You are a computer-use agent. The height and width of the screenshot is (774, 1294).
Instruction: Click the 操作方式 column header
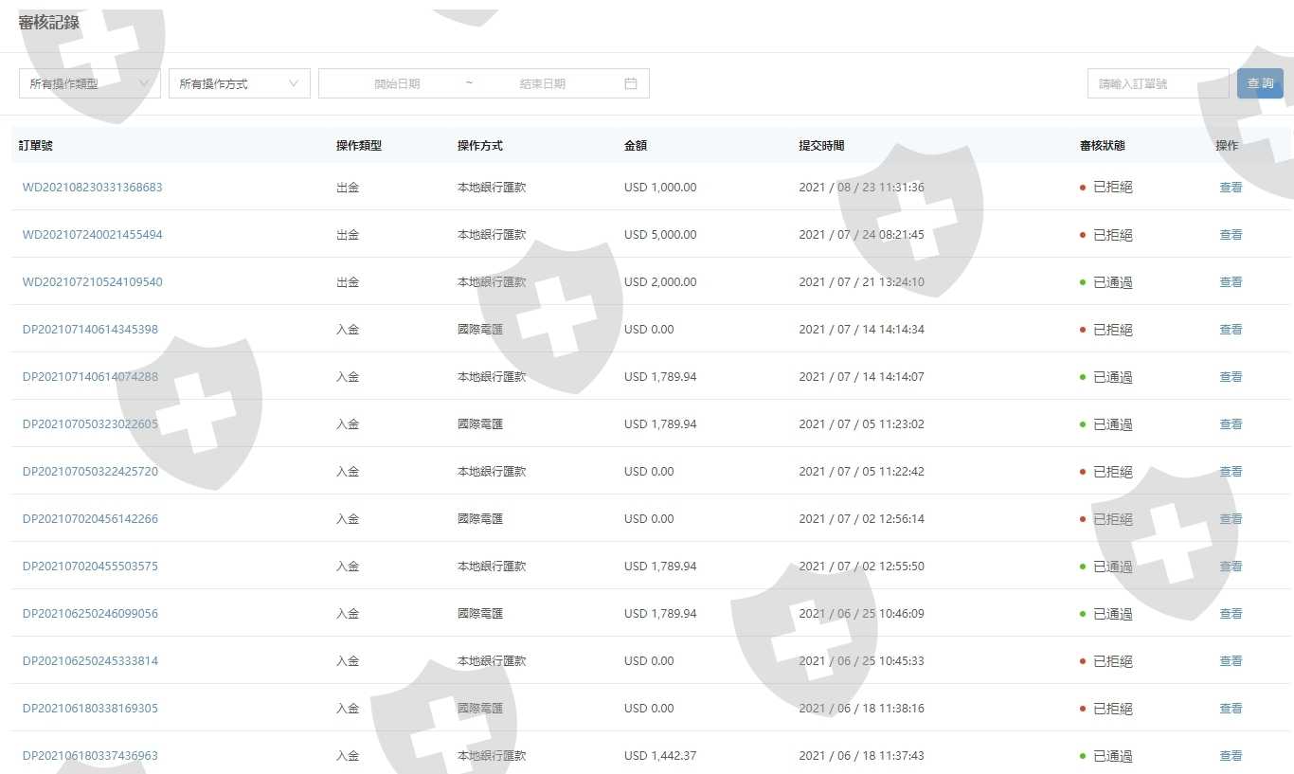pos(480,146)
